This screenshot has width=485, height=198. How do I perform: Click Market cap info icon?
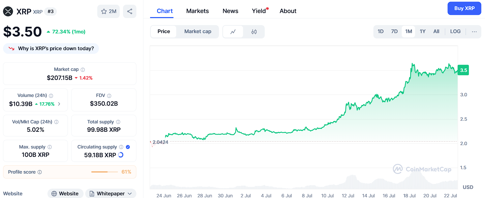[x=83, y=70]
